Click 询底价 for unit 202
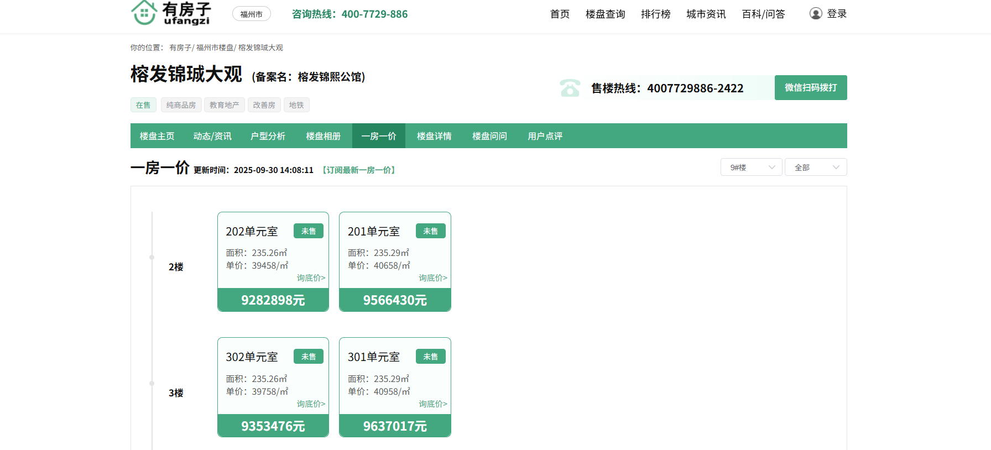This screenshot has width=991, height=450. click(311, 278)
